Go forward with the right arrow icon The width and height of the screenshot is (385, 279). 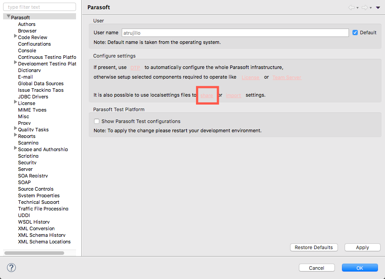[x=365, y=7]
